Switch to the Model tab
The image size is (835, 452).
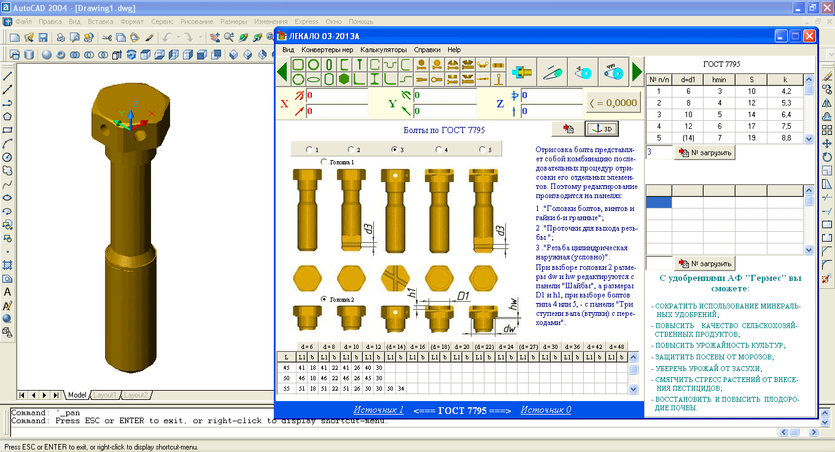click(77, 395)
